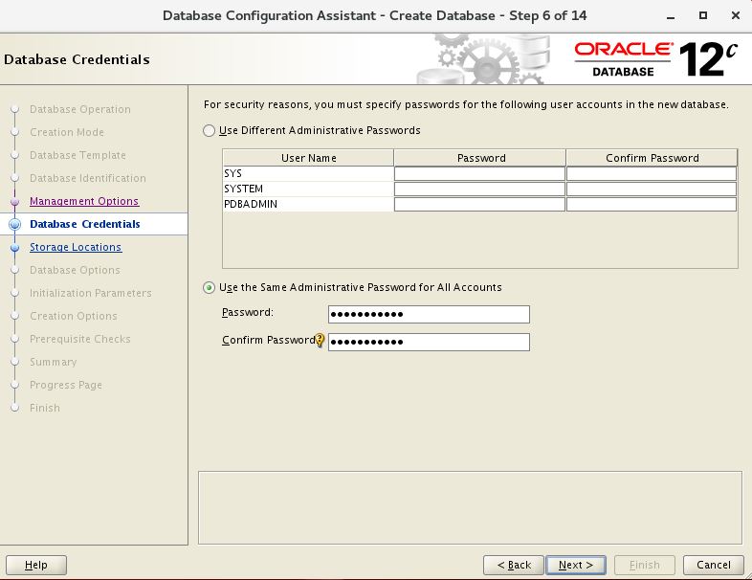Viewport: 752px width, 580px height.
Task: Click Finish step in sidebar
Action: (x=45, y=409)
